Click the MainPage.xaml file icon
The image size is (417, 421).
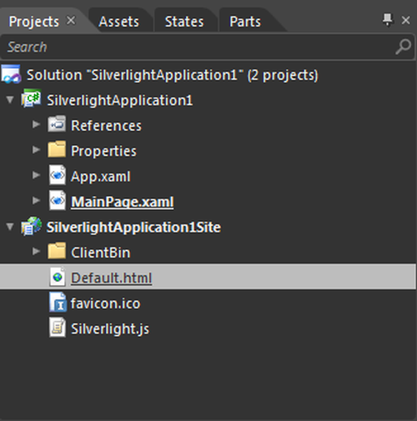click(58, 200)
